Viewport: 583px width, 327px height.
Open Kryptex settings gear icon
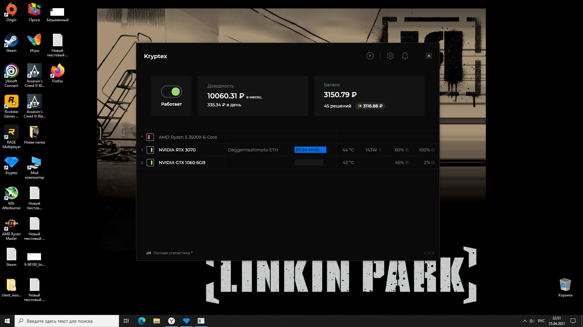(390, 56)
